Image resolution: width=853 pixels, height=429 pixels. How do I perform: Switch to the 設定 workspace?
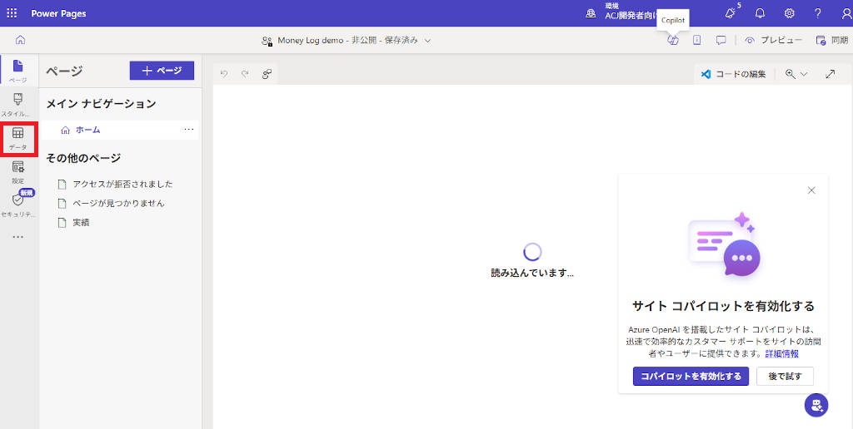point(18,171)
